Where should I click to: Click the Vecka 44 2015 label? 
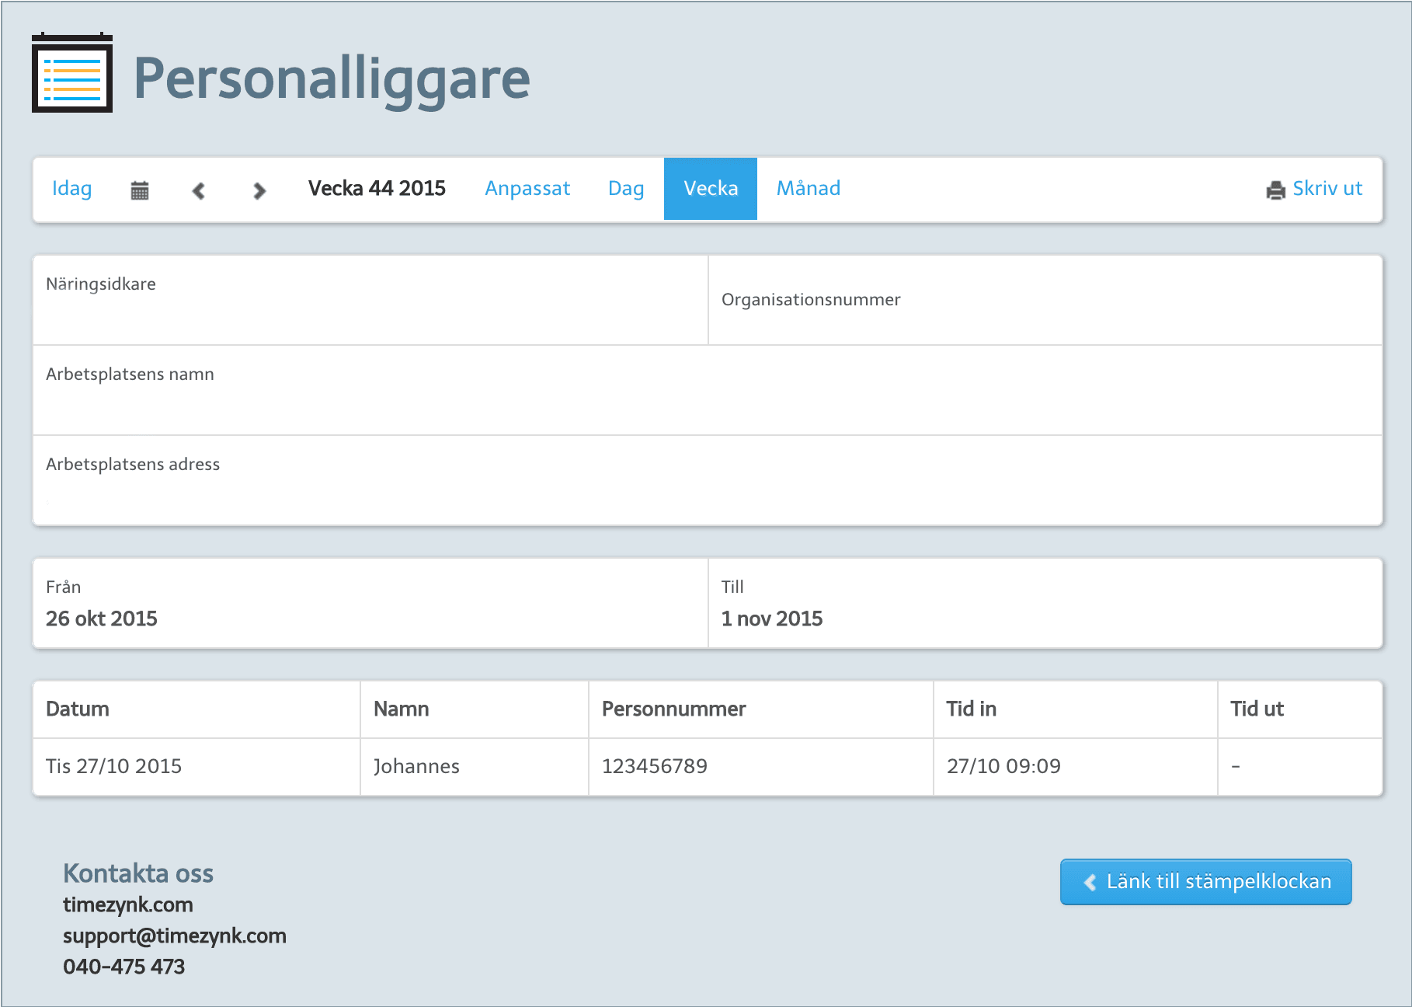377,189
